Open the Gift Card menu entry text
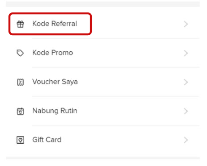 (x=47, y=140)
